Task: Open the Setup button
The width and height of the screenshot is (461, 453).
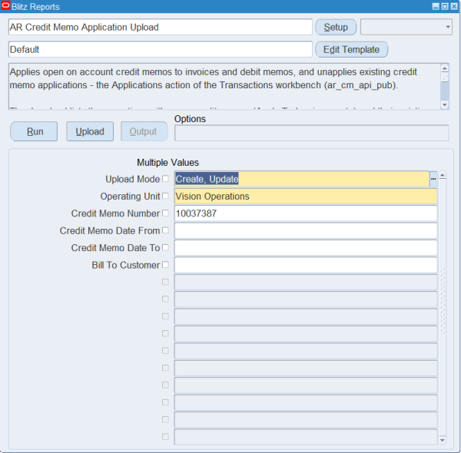Action: [336, 27]
